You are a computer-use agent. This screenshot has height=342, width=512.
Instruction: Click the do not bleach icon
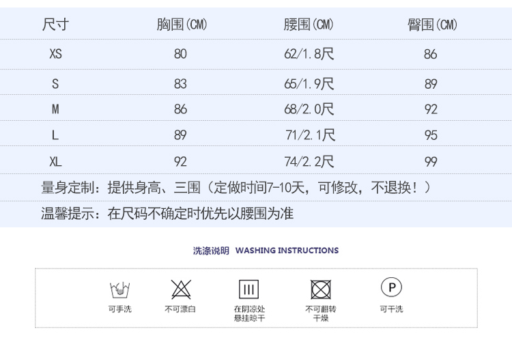[x=181, y=289]
